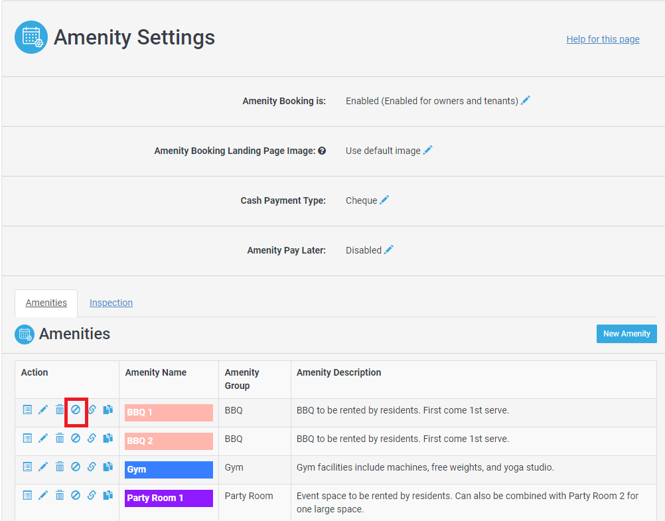665x521 pixels.
Task: Open details list icon for Party Room 1
Action: [x=27, y=496]
